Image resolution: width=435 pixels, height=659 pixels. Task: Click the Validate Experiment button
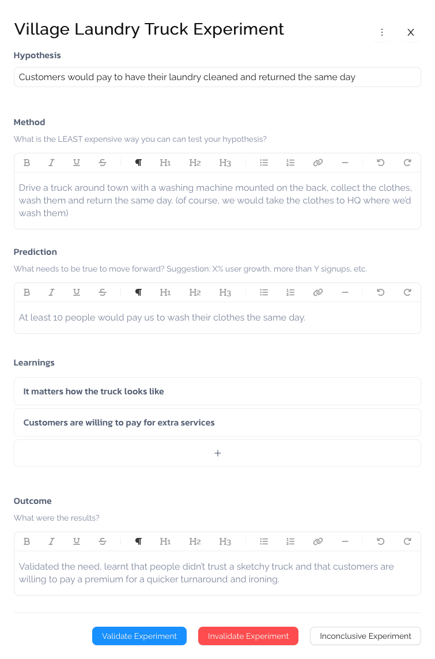click(x=139, y=636)
